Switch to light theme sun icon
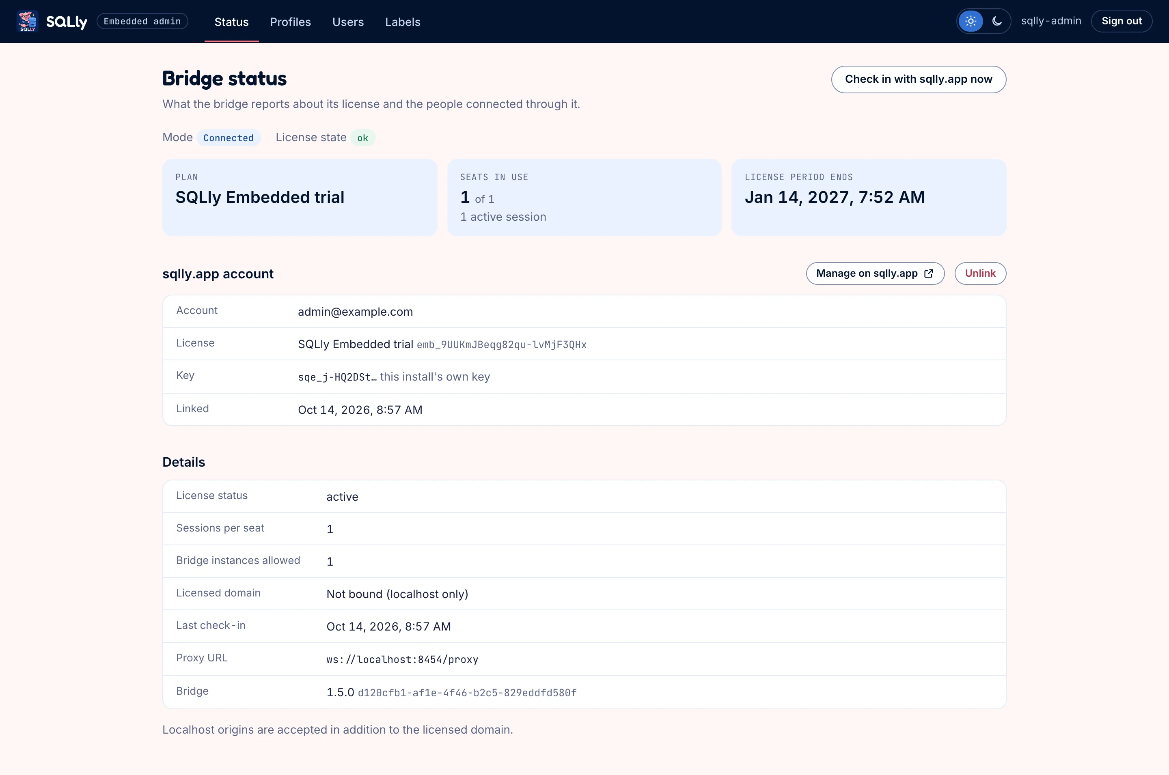The height and width of the screenshot is (775, 1169). [x=970, y=21]
